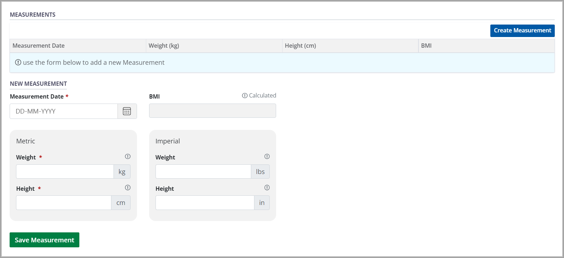
Task: Focus the Measurement Date input field
Action: [64, 111]
